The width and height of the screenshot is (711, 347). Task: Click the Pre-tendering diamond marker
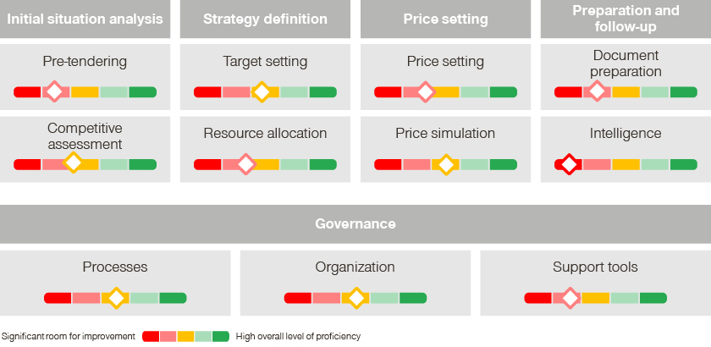[x=55, y=91]
